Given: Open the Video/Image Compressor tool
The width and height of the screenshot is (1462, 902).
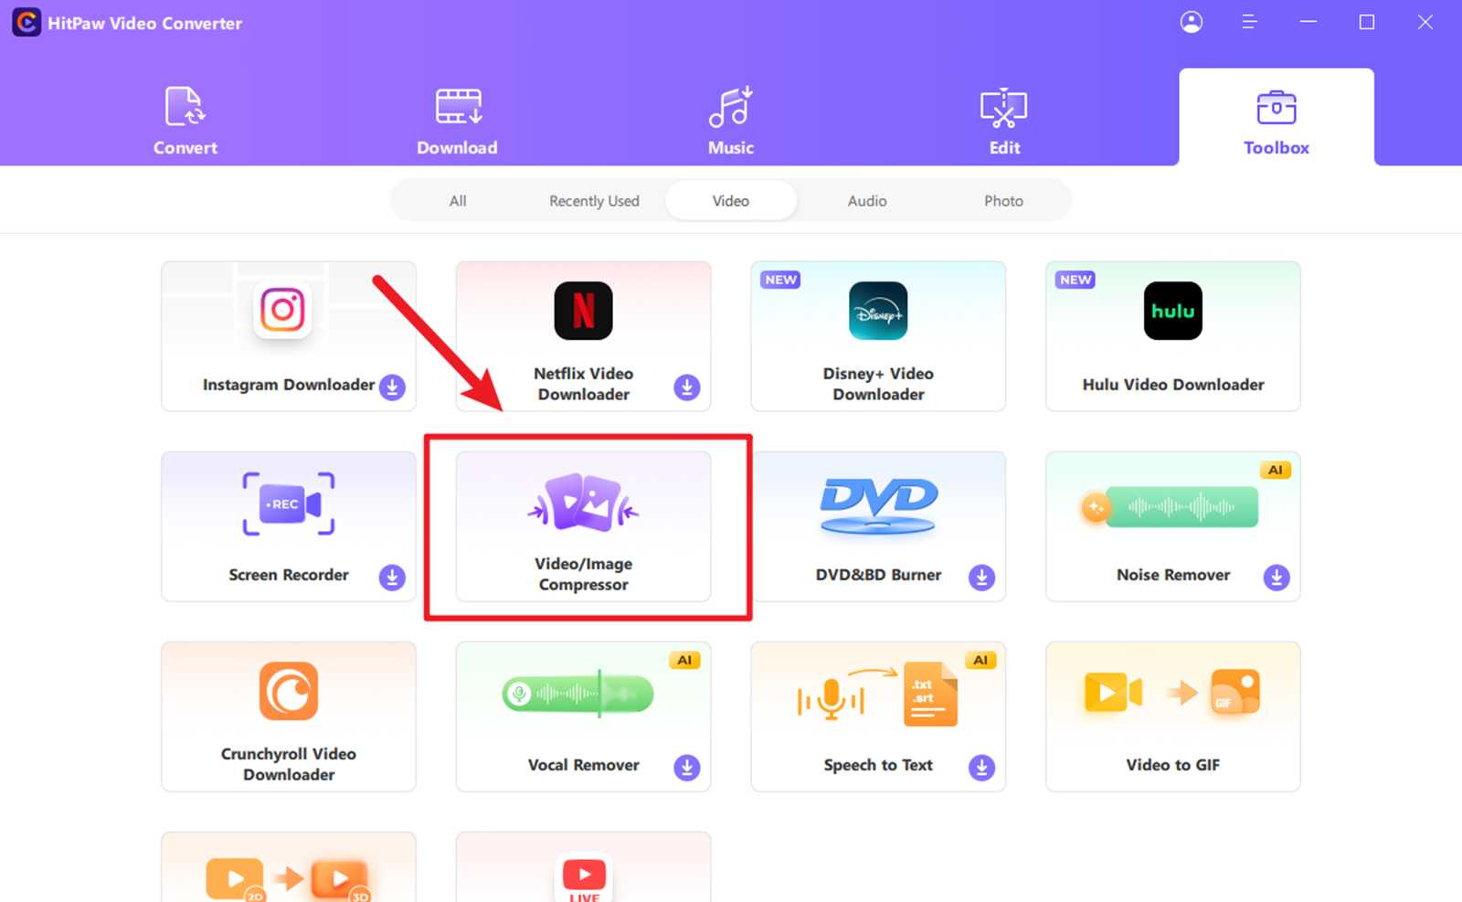Looking at the screenshot, I should click(583, 526).
